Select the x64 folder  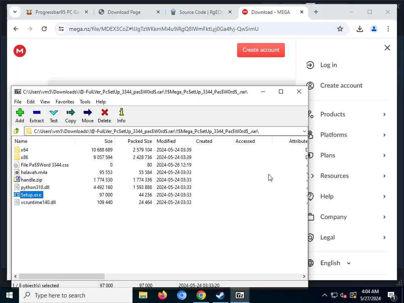point(24,150)
